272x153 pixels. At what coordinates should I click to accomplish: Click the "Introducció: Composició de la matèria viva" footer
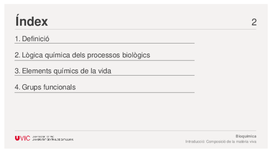click(221, 141)
